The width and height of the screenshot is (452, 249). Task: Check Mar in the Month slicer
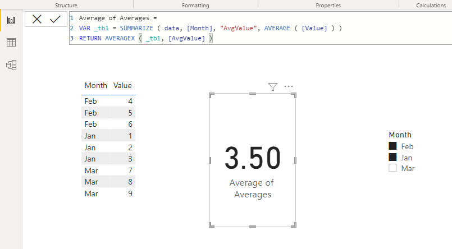tap(392, 168)
